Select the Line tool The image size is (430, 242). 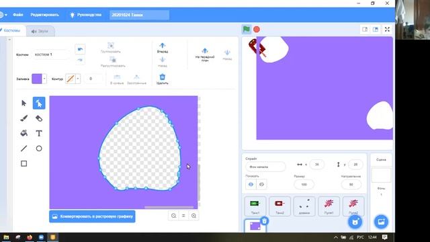24,149
